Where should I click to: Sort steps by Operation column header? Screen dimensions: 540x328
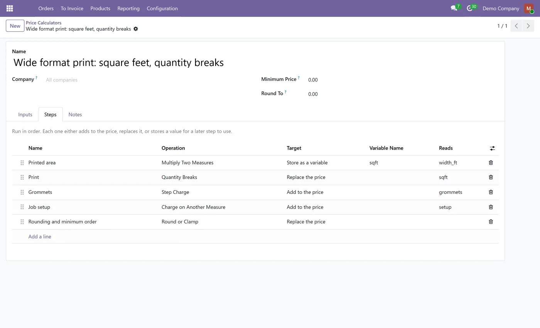coord(173,148)
